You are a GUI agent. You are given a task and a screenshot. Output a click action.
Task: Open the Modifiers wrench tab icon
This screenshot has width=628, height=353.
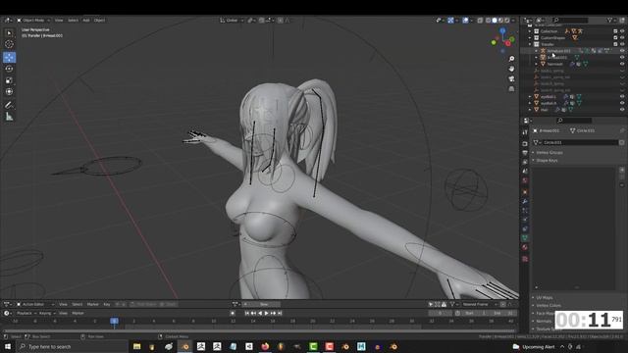coord(525,201)
